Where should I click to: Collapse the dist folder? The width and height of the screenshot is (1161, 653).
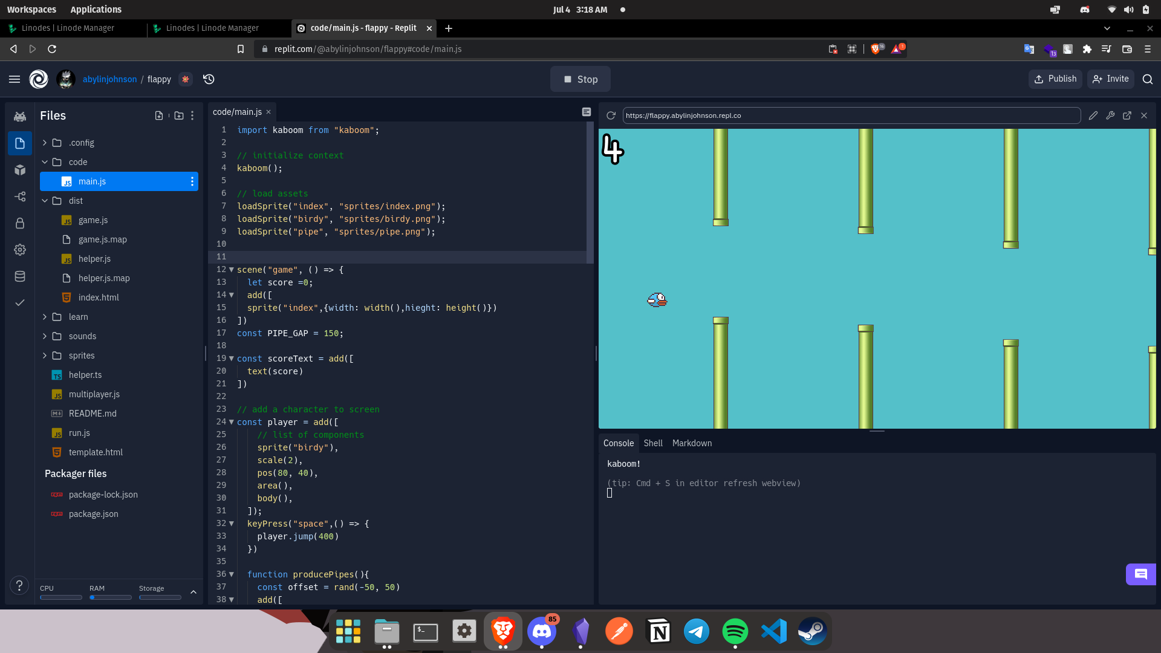click(45, 201)
